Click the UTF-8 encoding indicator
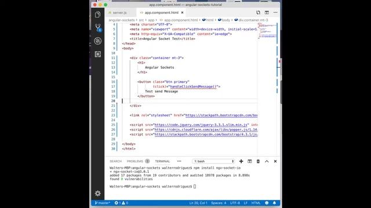Image resolution: width=371 pixels, height=208 pixels. (235, 203)
